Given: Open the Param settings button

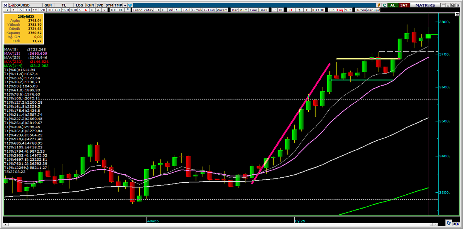Looking at the screenshot, I should tap(222, 10).
